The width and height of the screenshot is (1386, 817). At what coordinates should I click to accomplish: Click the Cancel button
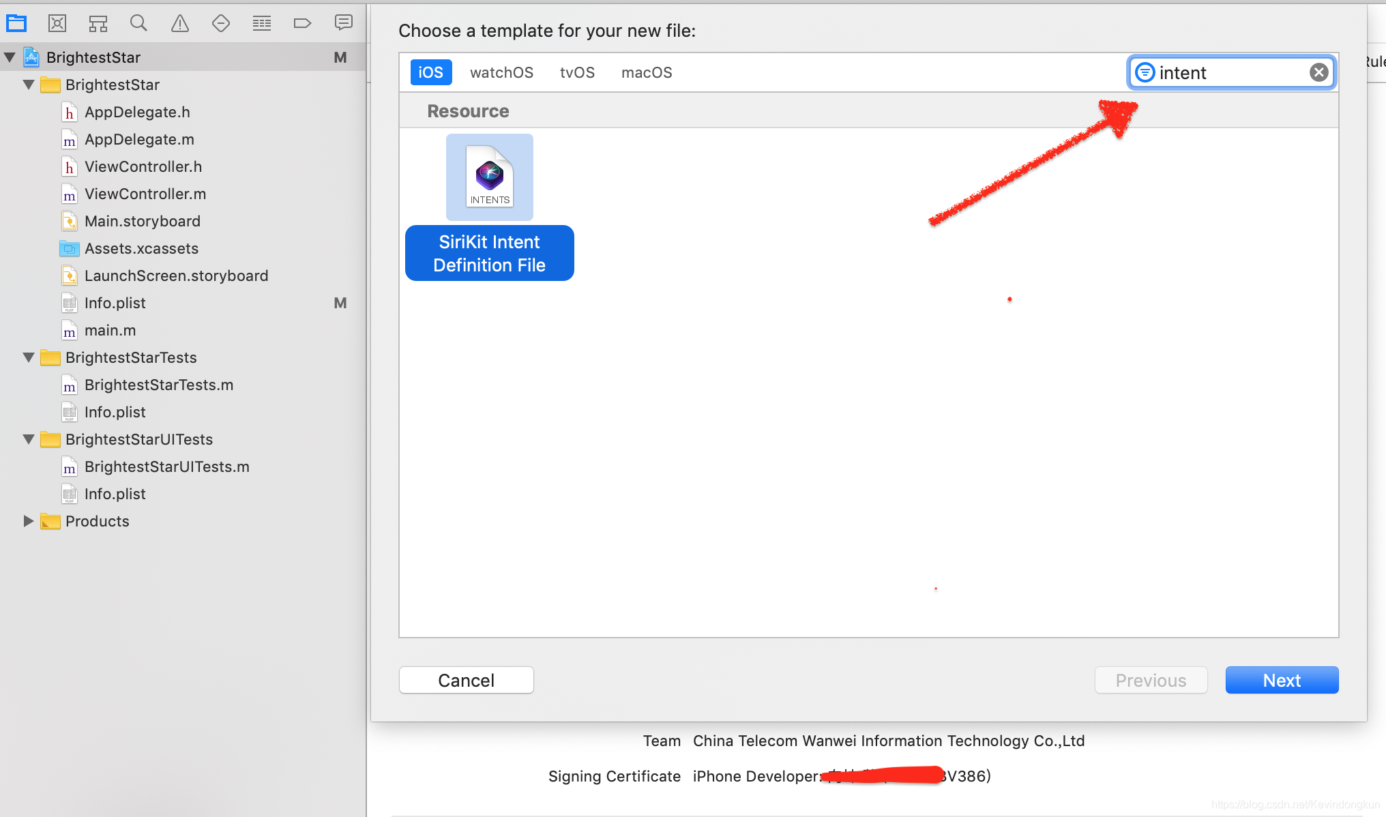pos(466,680)
